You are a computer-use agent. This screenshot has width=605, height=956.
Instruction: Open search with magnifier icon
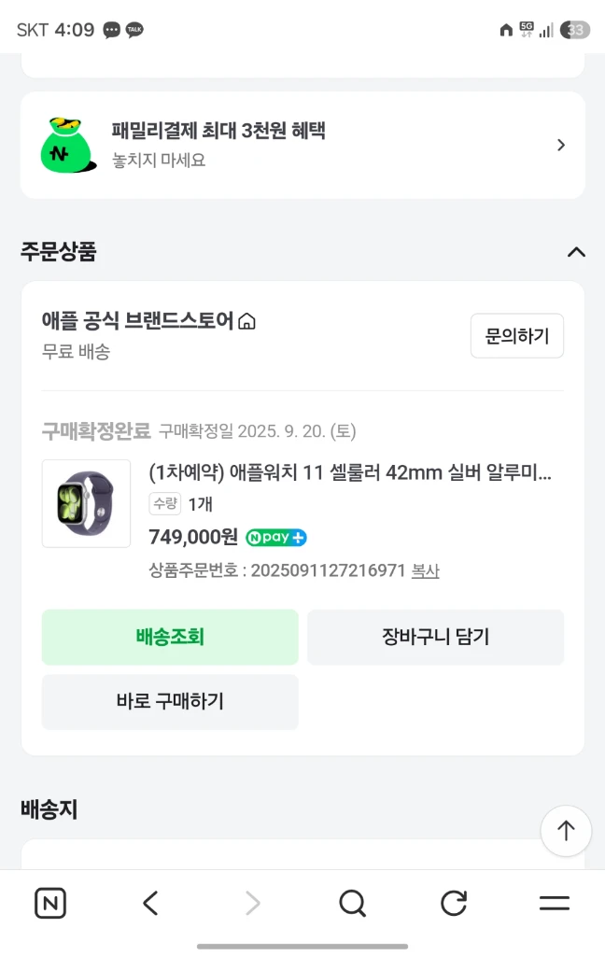click(x=353, y=903)
